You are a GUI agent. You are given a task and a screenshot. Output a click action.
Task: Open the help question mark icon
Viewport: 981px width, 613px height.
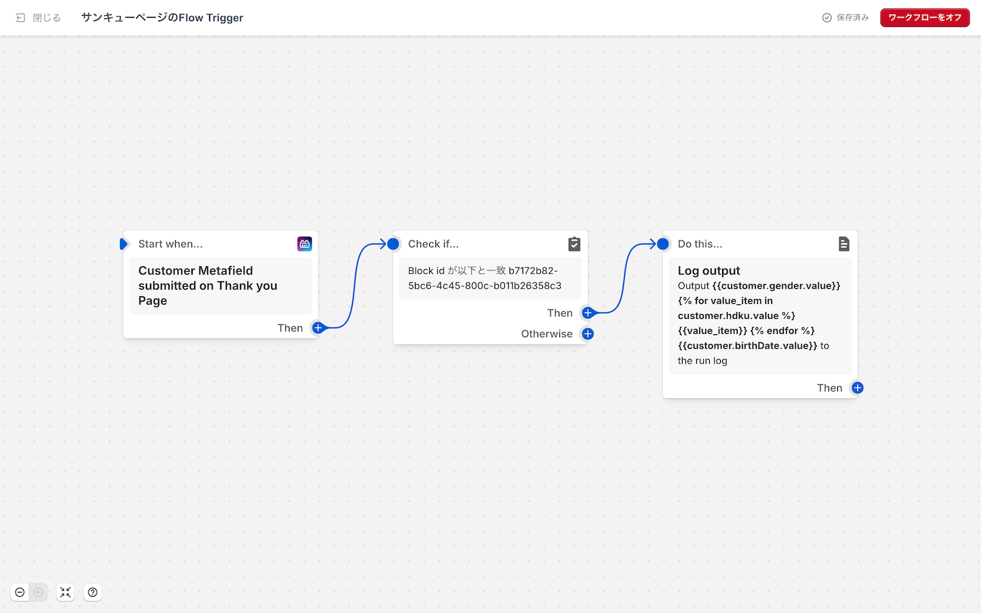click(93, 593)
